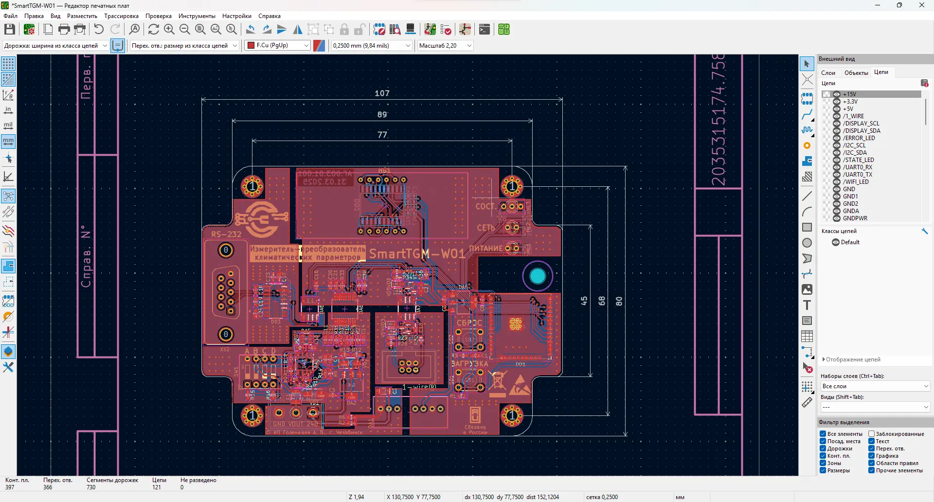This screenshot has height=502, width=934.
Task: Open net classes settings wrench button
Action: pos(925,231)
